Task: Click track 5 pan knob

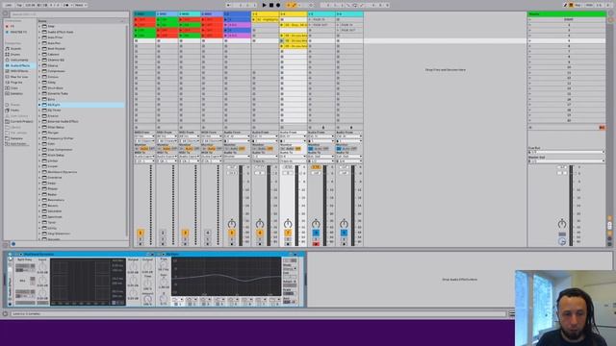Action: click(232, 224)
